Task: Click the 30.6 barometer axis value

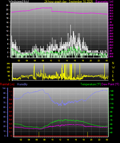Action: (111, 5)
